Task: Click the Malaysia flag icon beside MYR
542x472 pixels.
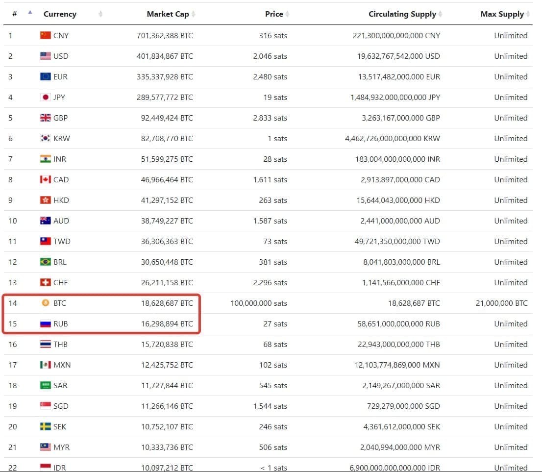Action: 45,447
